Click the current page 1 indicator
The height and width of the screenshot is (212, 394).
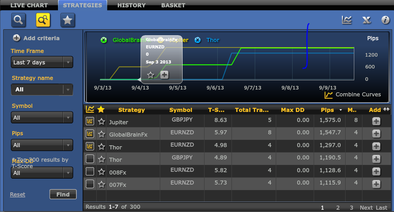pyautogui.click(x=322, y=208)
